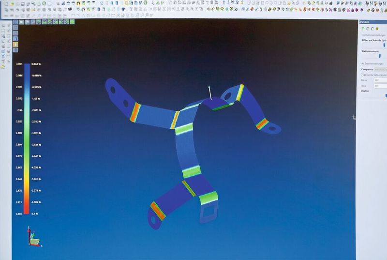Image resolution: width=387 pixels, height=260 pixels.
Task: Click the last solid green icon in viewport toolbar
Action: click(x=72, y=22)
